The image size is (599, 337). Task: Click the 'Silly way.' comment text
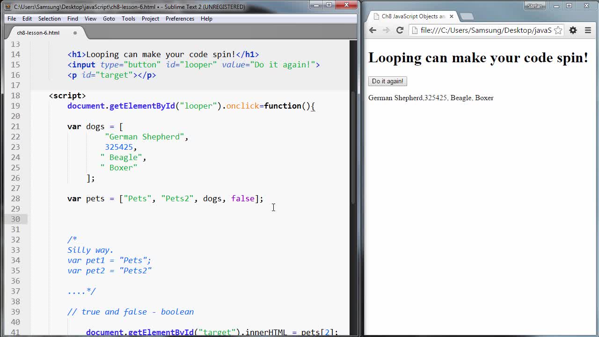click(x=90, y=250)
